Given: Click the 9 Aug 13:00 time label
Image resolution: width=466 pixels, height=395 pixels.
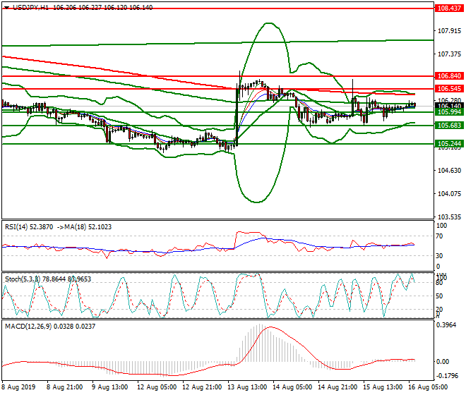Looking at the screenshot, I should point(109,387).
